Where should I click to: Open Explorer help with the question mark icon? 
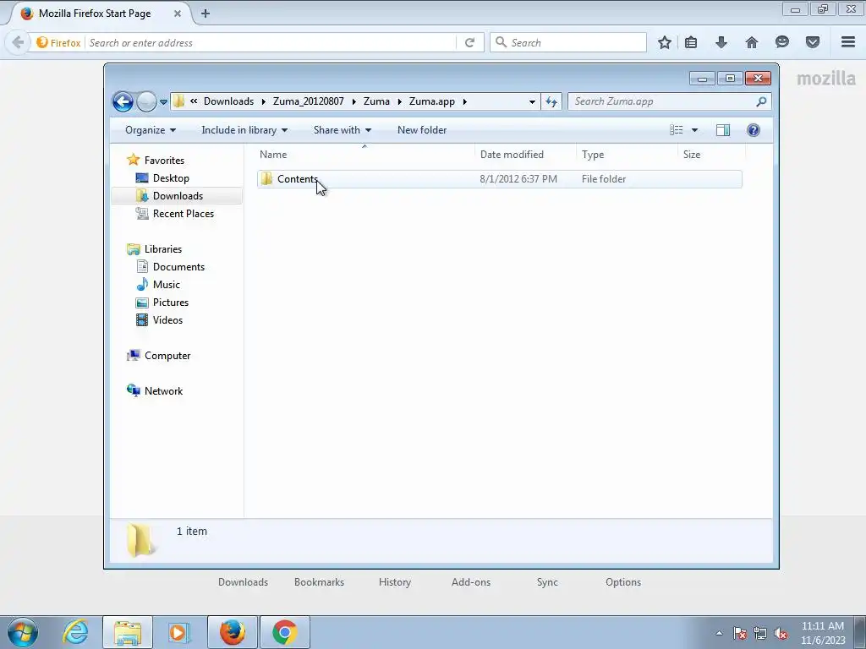pyautogui.click(x=754, y=130)
